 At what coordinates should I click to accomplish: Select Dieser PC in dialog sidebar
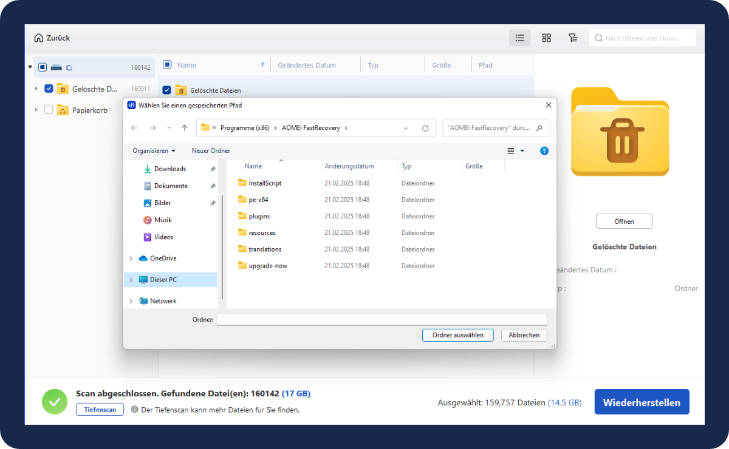[x=171, y=280]
